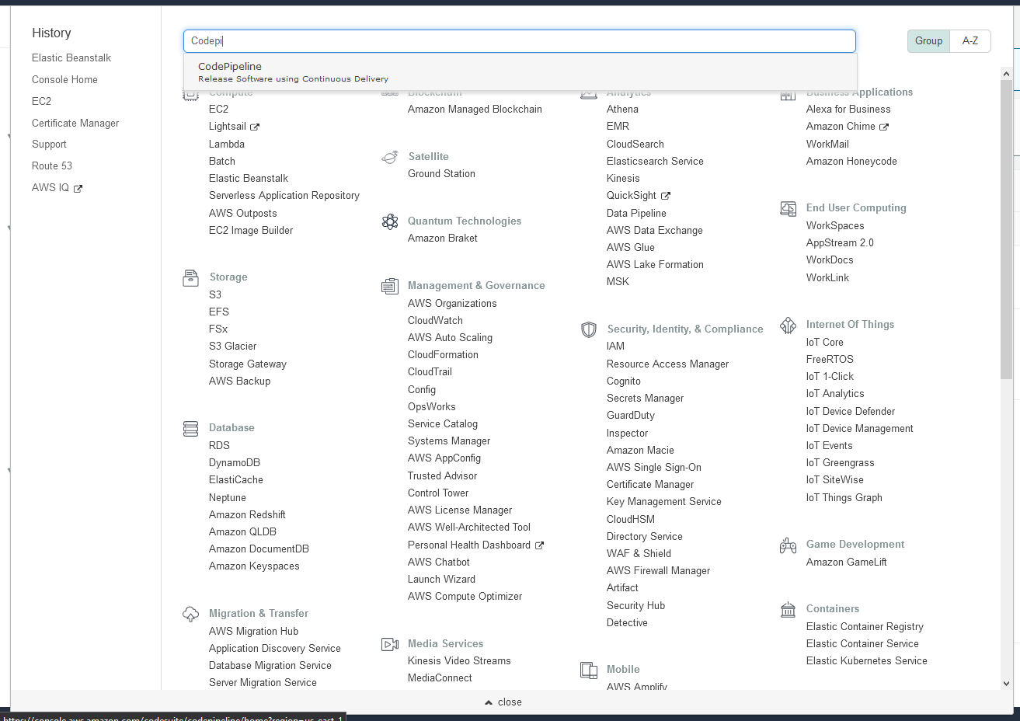Open CloudFormation service

coord(443,355)
